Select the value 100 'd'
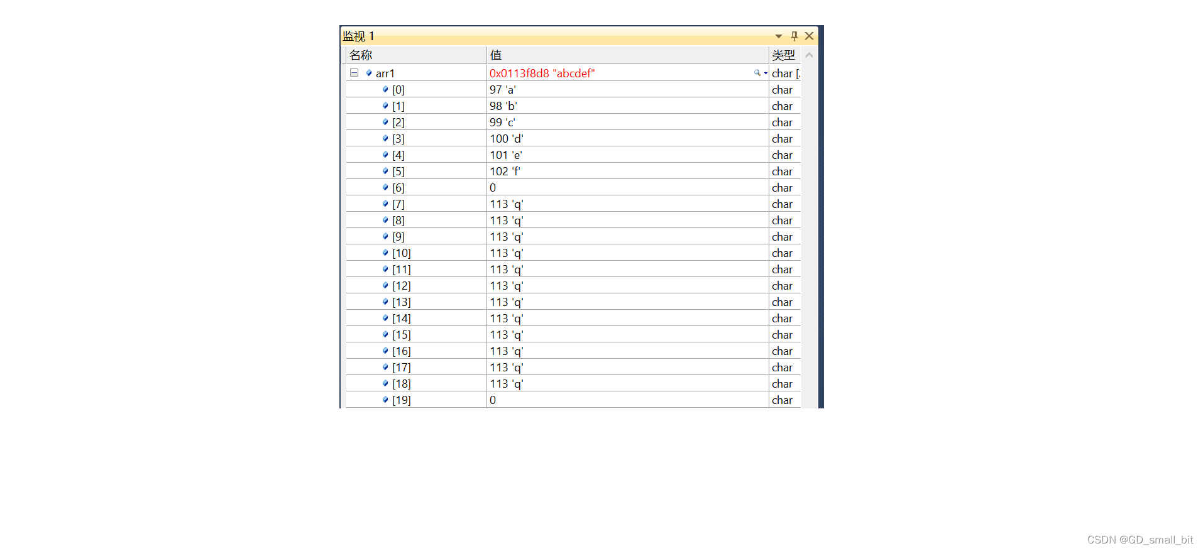1203x551 pixels. [507, 139]
